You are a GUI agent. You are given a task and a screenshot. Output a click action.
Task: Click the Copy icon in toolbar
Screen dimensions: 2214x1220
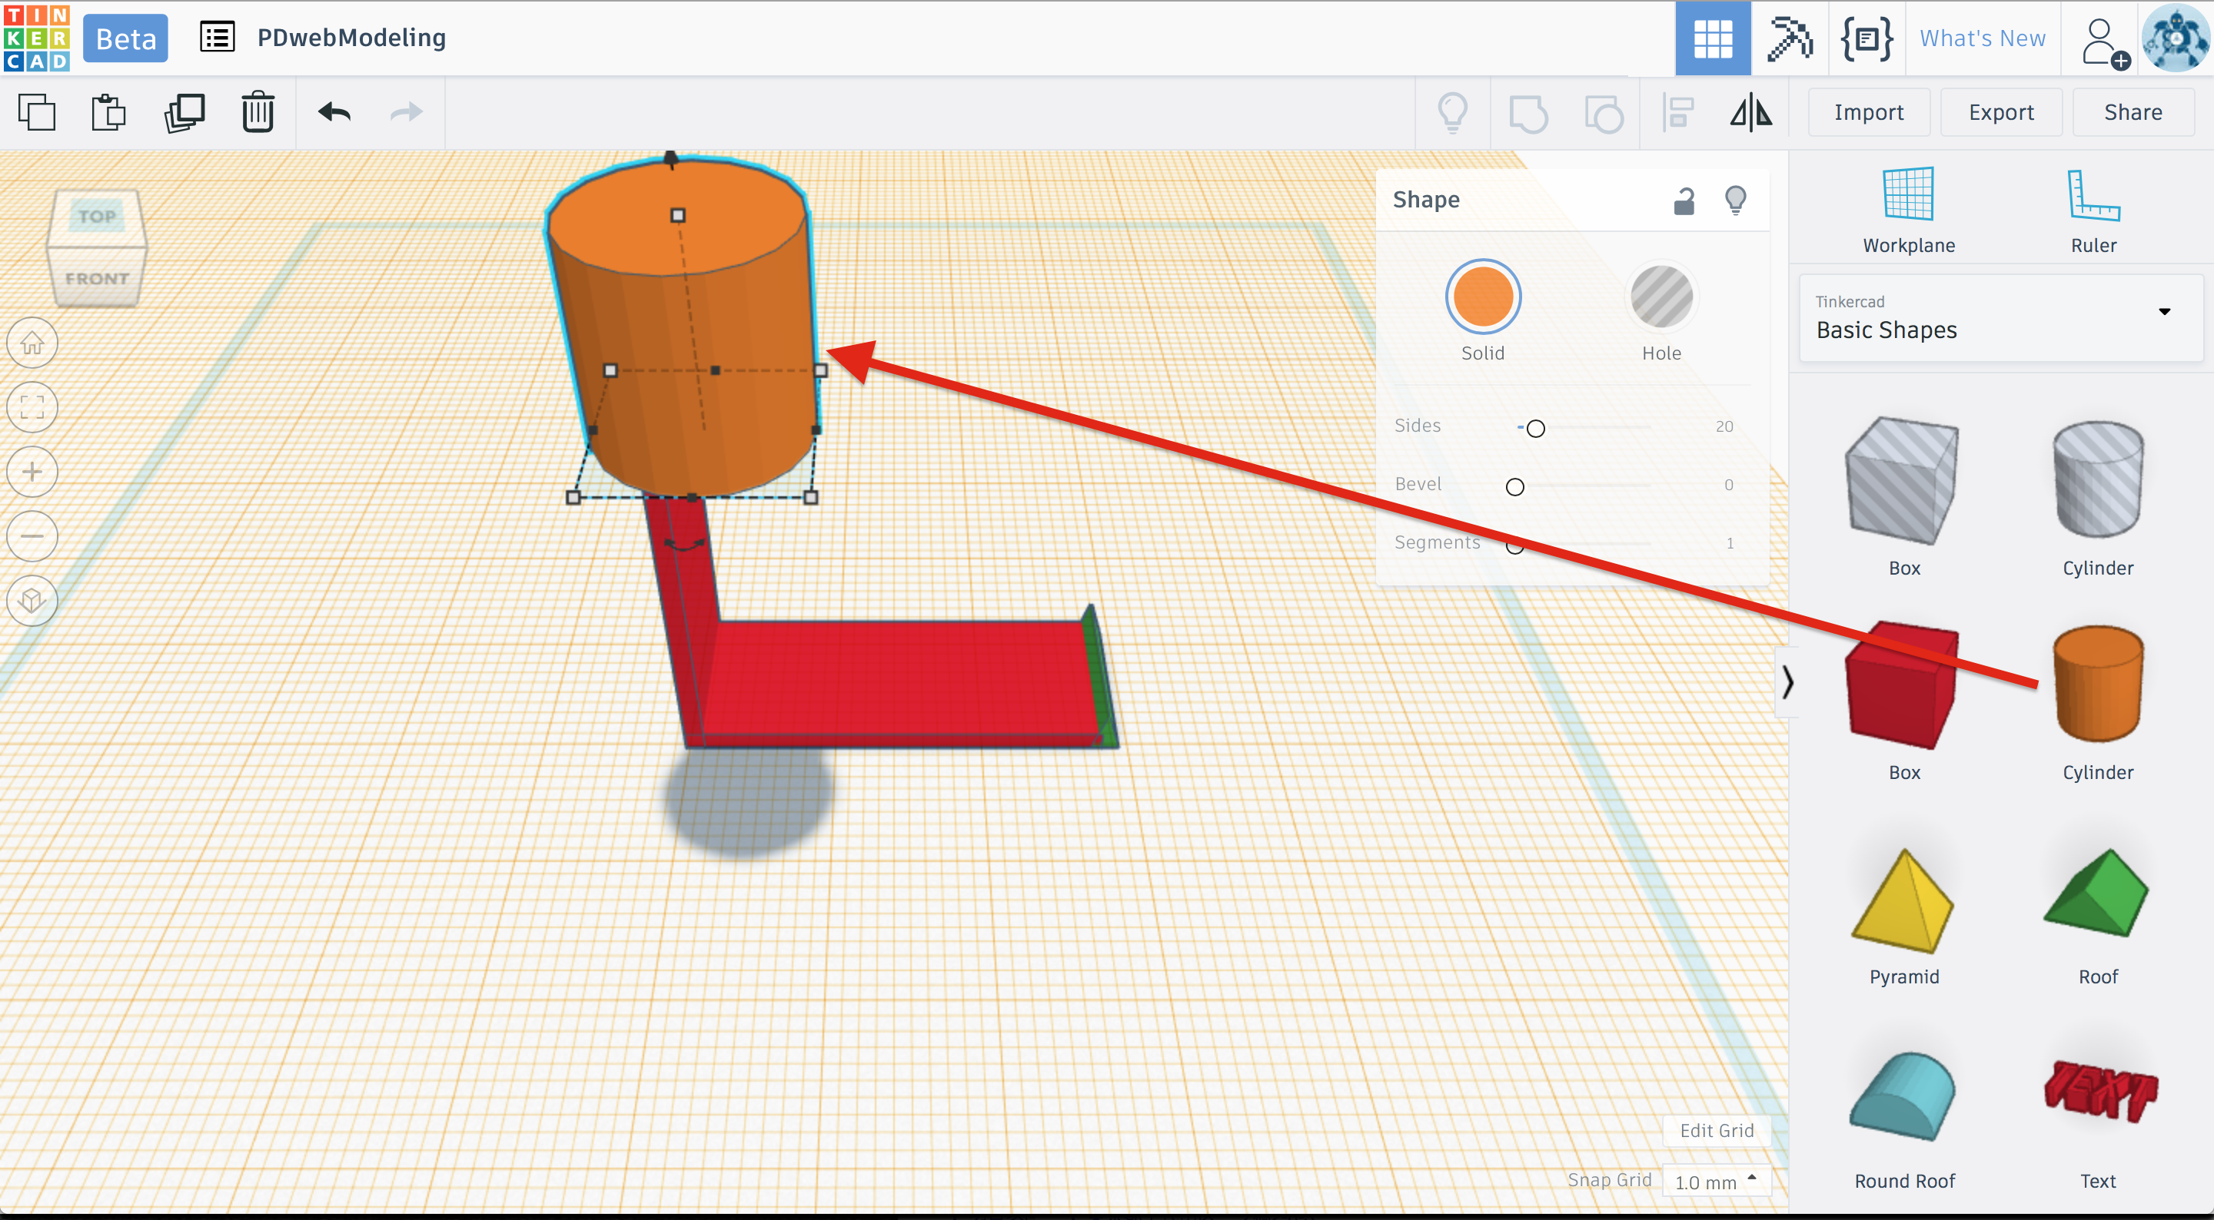tap(36, 112)
